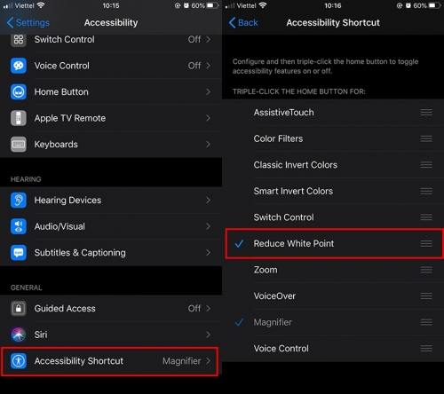The width and height of the screenshot is (444, 394).
Task: Tap the Keyboards icon
Action: coord(19,145)
